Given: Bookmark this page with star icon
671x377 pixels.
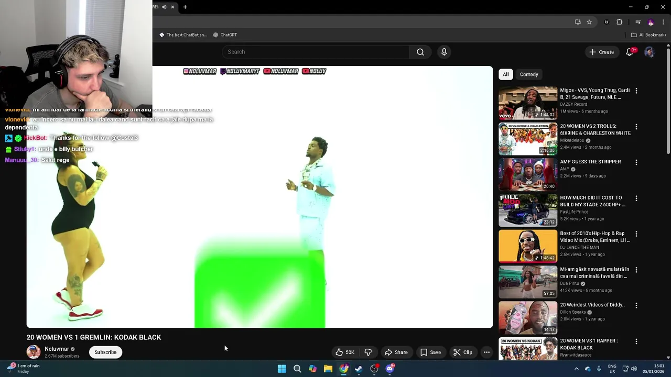Looking at the screenshot, I should [589, 22].
